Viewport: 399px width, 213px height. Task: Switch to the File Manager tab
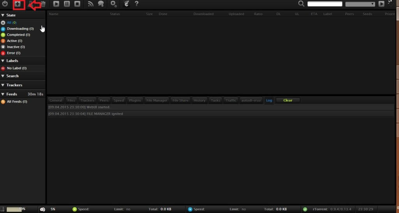click(157, 100)
